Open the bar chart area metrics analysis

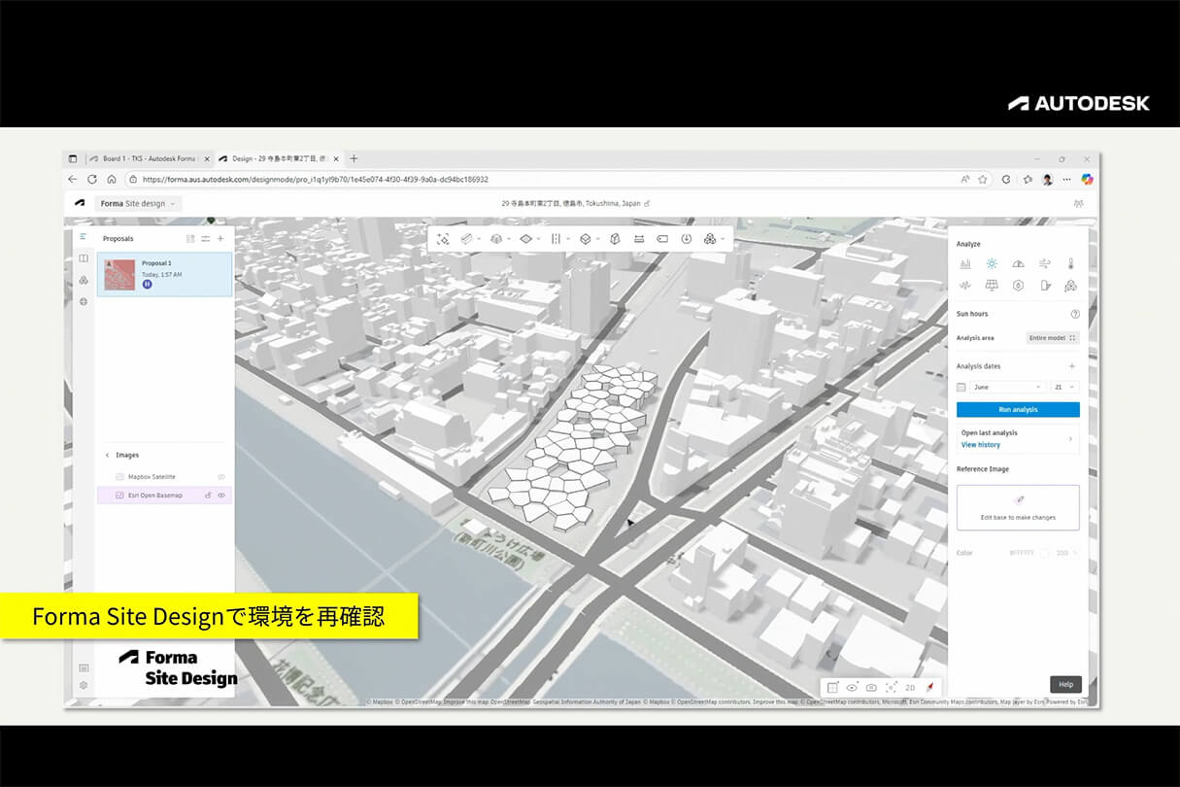(x=965, y=263)
